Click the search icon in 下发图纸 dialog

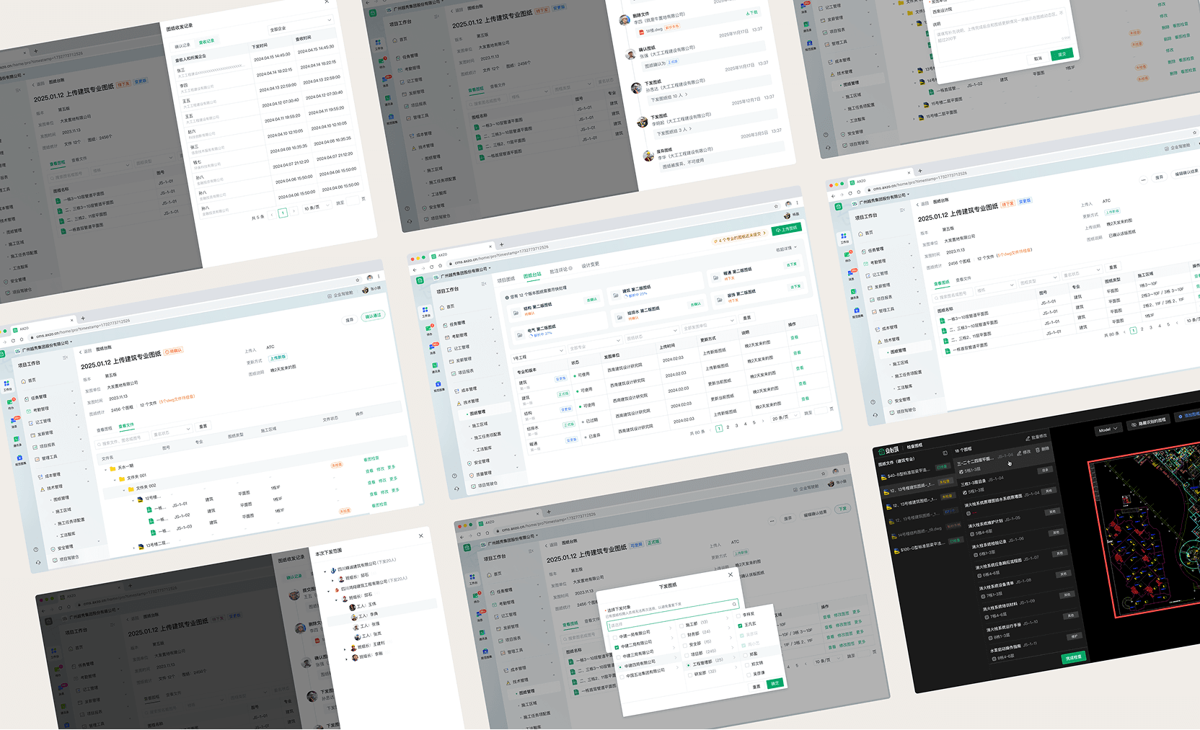pos(734,604)
